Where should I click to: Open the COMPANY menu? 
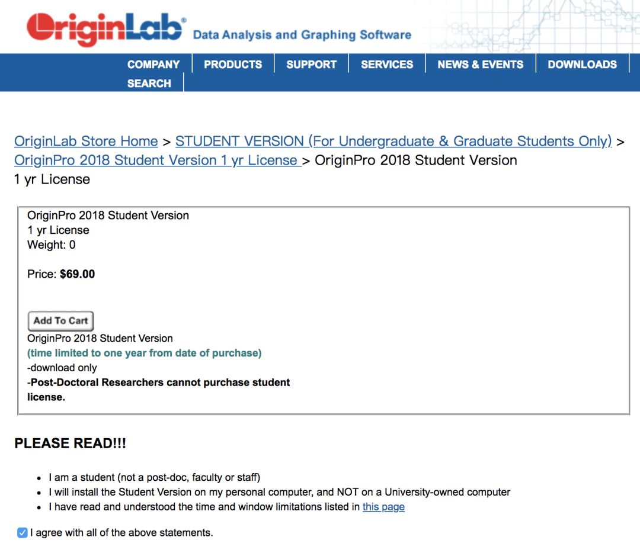tap(153, 65)
